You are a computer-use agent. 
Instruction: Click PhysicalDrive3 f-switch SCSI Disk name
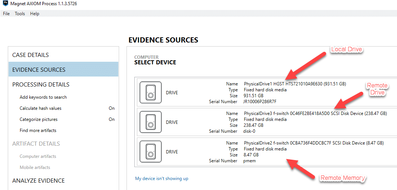click(315, 113)
